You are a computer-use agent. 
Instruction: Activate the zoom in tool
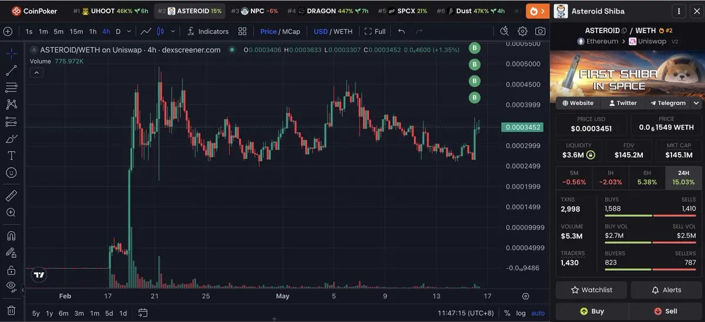click(x=11, y=212)
